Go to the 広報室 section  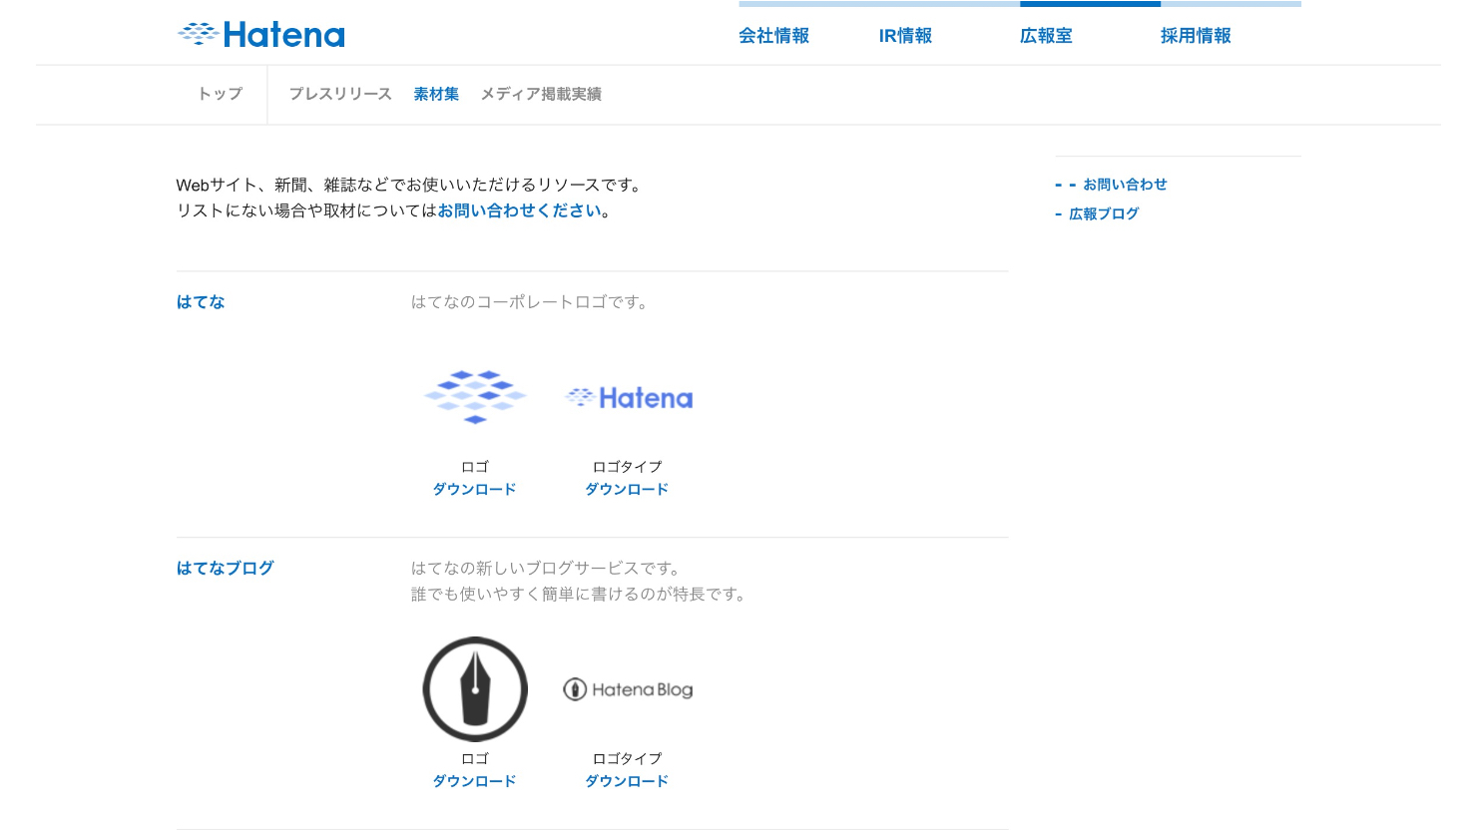1046,36
